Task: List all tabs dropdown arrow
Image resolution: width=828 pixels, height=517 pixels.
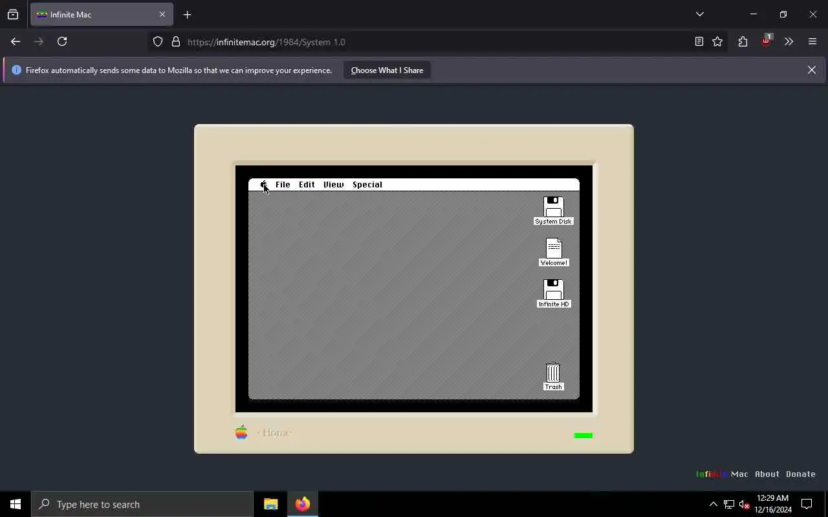Action: point(699,14)
